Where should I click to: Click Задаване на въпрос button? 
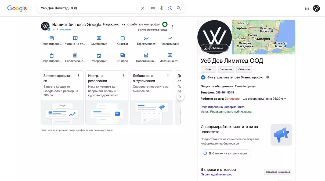[278, 172]
